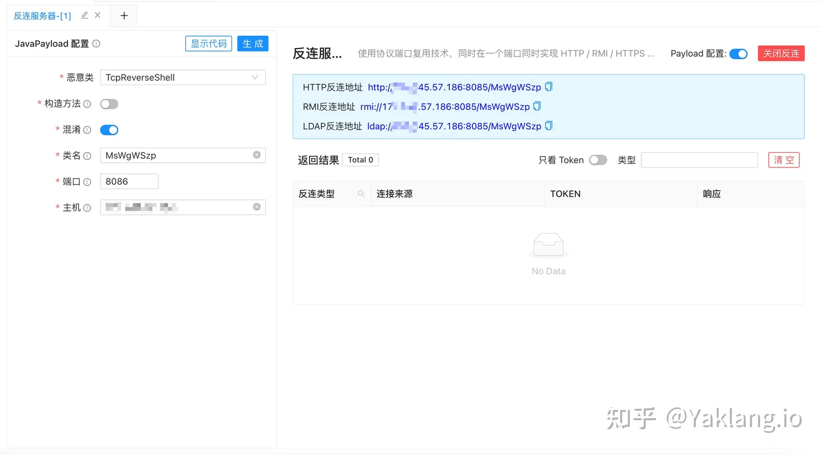Click the 连接来源 column header

pyautogui.click(x=457, y=194)
